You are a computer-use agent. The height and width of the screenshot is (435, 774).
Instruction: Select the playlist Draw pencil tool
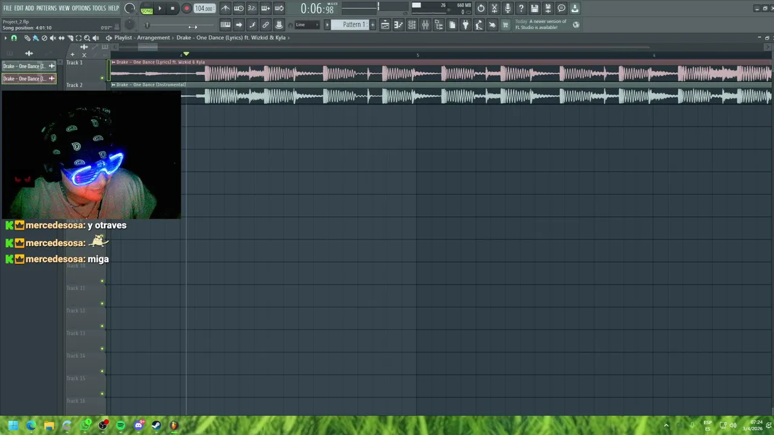click(27, 38)
